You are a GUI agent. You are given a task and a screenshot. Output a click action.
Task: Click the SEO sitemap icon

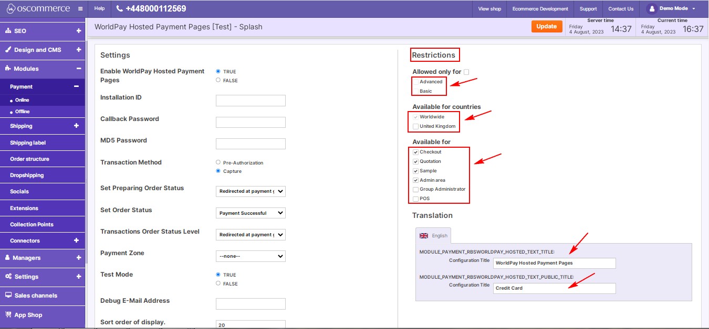[x=8, y=31]
